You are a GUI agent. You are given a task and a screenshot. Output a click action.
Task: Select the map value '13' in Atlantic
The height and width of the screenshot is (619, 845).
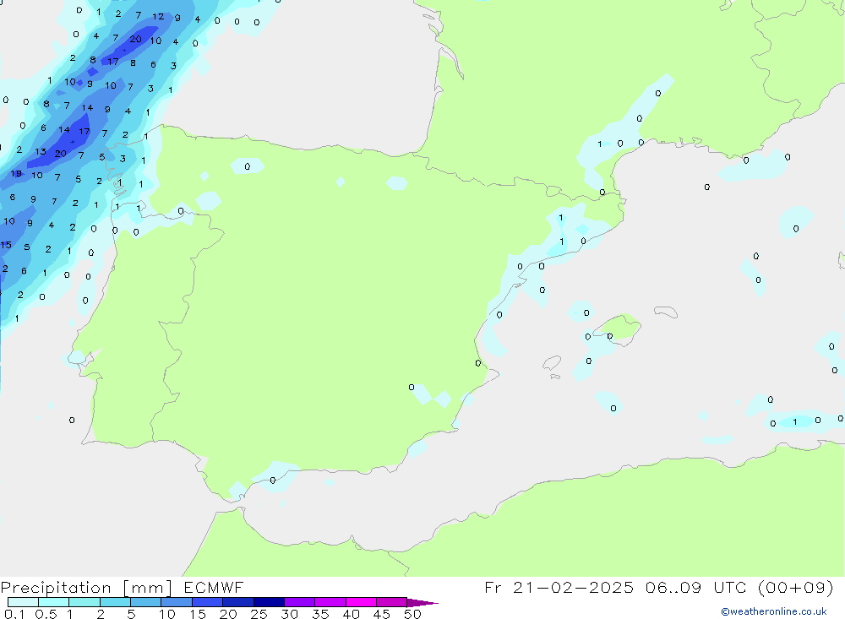point(41,152)
